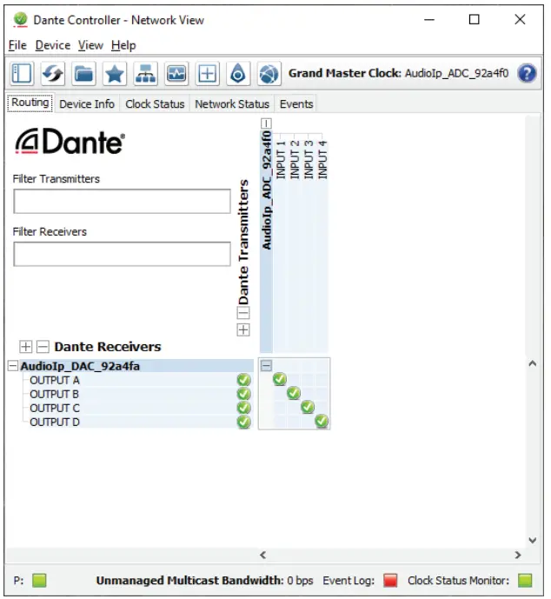This screenshot has width=551, height=599.
Task: Expand all Dante Transmitters with plus button
Action: tap(243, 329)
